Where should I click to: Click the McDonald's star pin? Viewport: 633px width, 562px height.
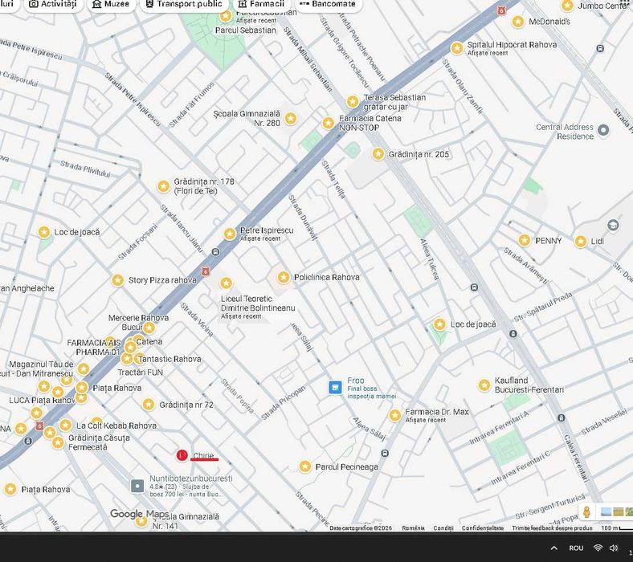click(518, 22)
